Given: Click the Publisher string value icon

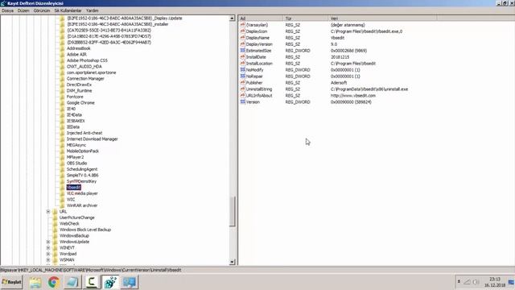Looking at the screenshot, I should click(x=243, y=82).
